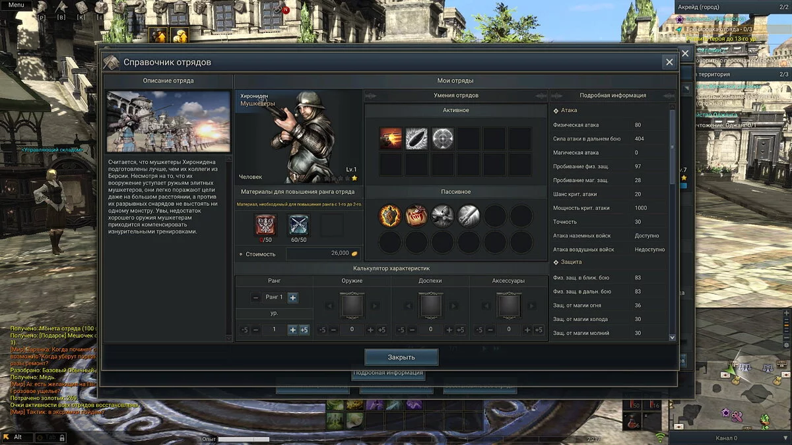Select previous weapon with Оружие left arrow
The width and height of the screenshot is (792, 445).
[x=329, y=306]
